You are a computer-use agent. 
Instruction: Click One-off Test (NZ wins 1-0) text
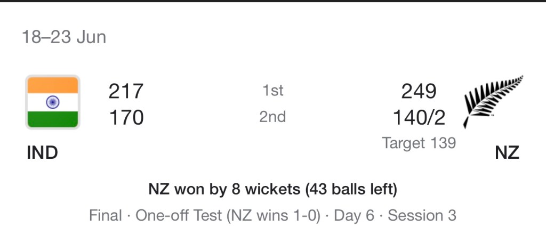228,215
